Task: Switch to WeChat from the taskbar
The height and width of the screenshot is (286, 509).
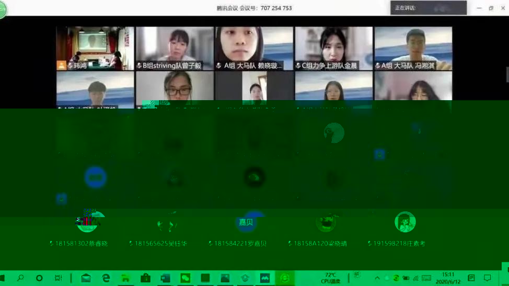Action: (186, 278)
